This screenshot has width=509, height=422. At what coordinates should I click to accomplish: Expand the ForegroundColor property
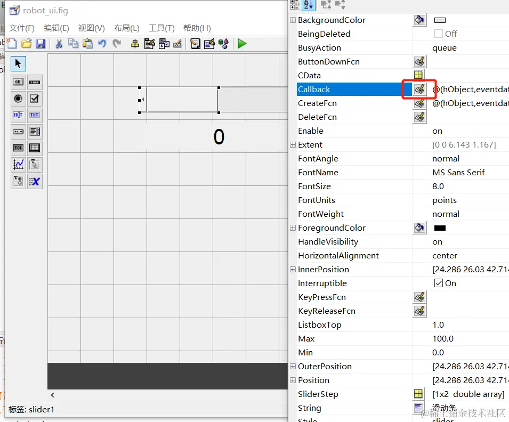[293, 228]
